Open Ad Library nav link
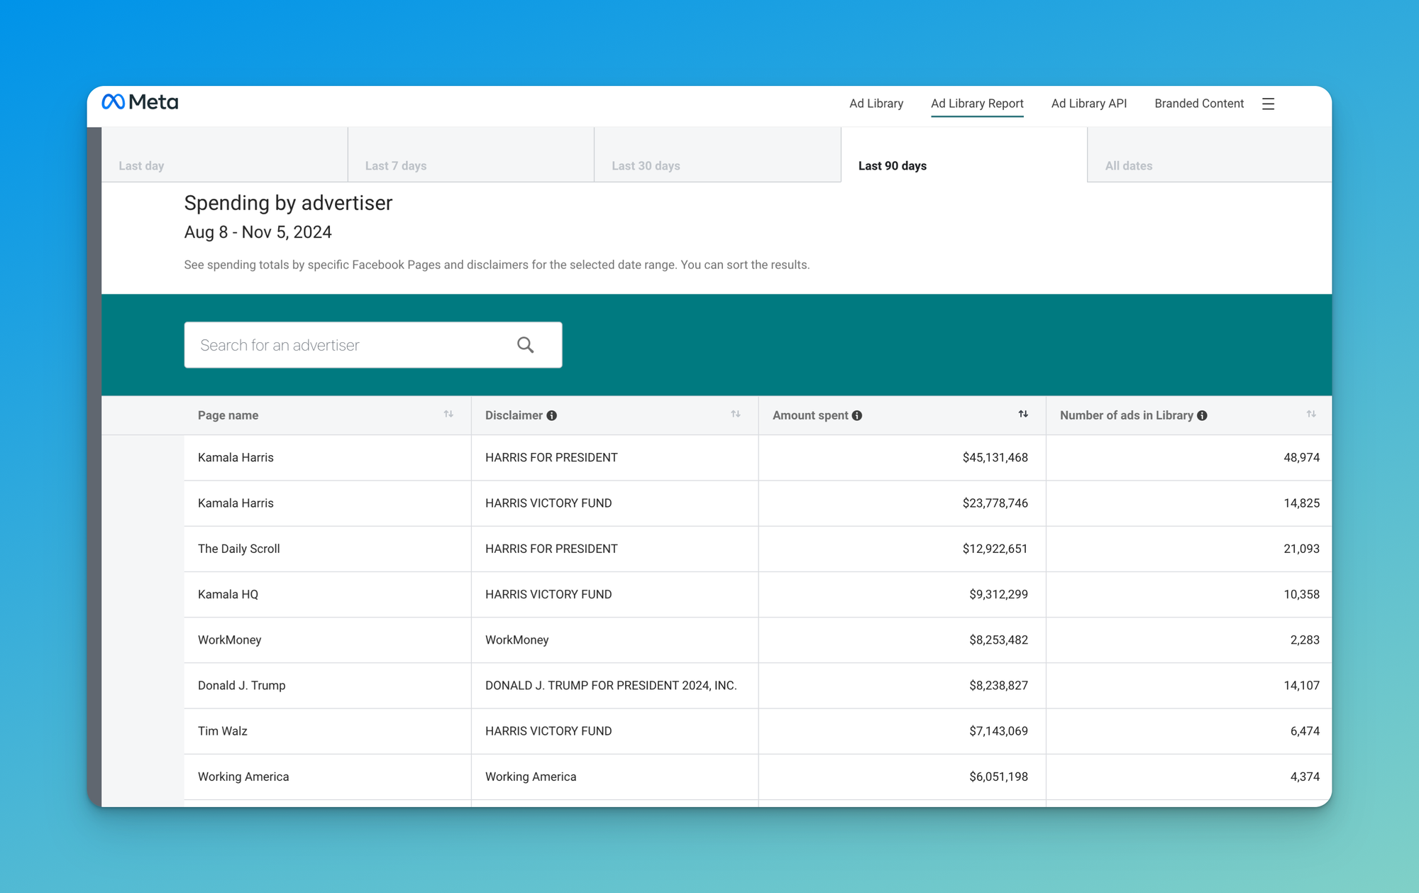The image size is (1419, 893). tap(876, 104)
